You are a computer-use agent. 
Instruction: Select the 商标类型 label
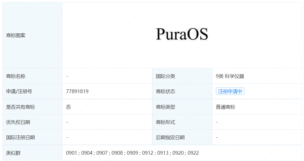[165, 107]
